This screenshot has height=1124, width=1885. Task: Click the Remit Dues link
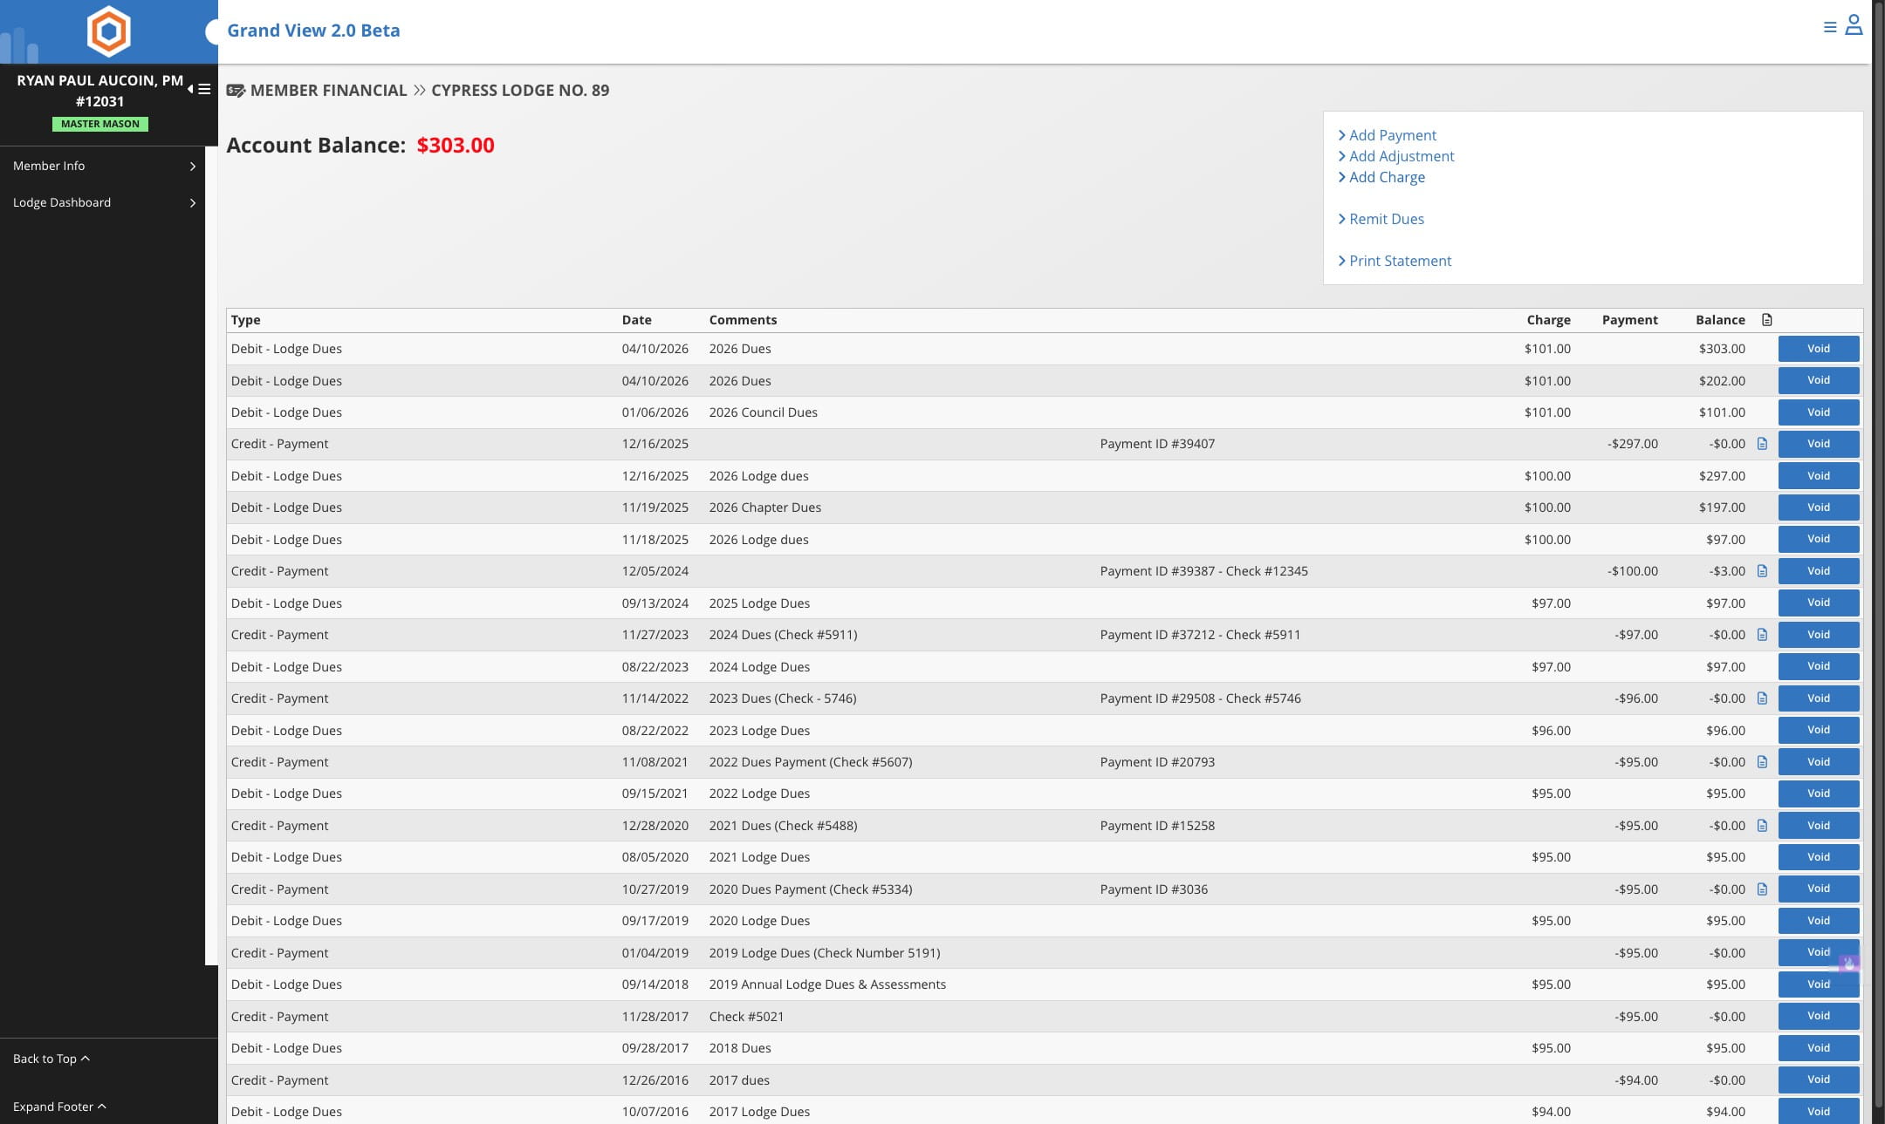point(1386,219)
